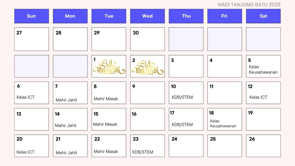Select the day 26 cell
The image size is (295, 166).
pyautogui.click(x=263, y=146)
